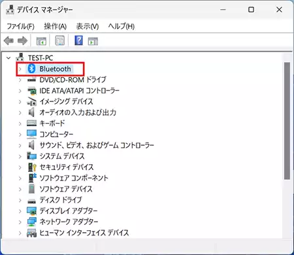
Task: Click the back arrow toolbar icon
Action: click(x=8, y=41)
